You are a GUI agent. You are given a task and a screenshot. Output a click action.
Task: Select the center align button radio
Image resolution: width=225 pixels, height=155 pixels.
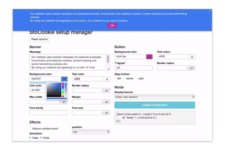tap(124, 78)
